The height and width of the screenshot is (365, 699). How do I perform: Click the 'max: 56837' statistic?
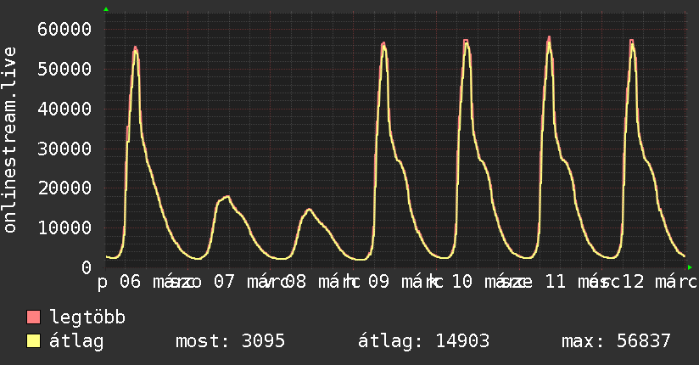click(616, 341)
